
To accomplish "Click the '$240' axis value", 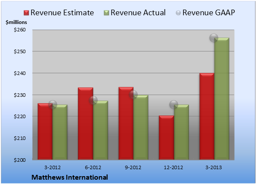I will [20, 73].
